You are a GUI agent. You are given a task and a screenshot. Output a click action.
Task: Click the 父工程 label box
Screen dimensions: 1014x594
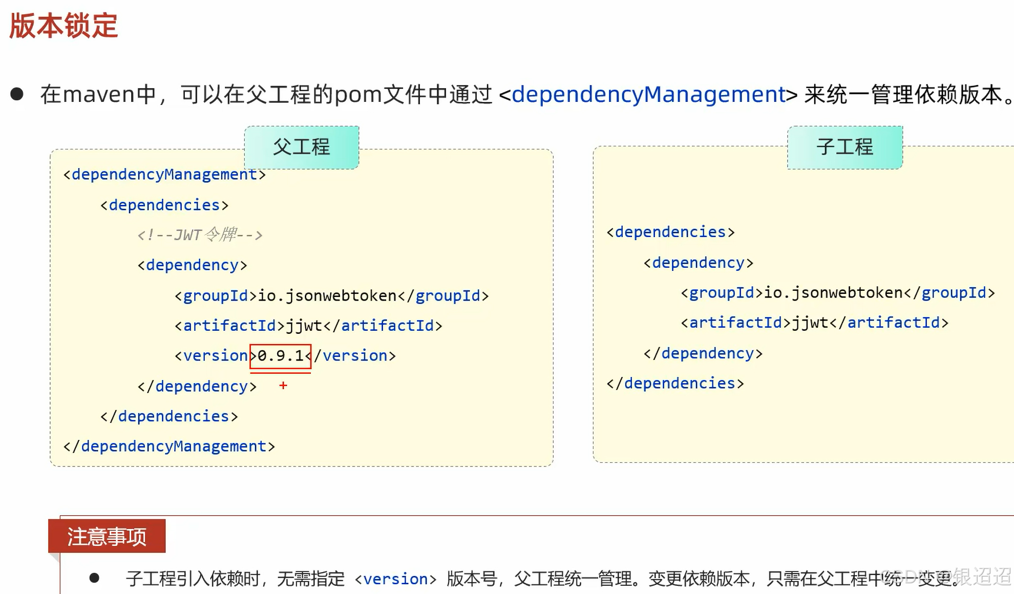[302, 147]
